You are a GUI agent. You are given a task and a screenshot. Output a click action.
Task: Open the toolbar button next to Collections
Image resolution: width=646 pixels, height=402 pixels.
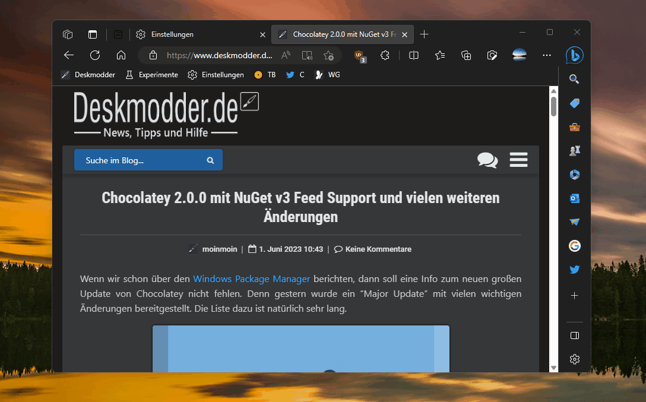492,55
